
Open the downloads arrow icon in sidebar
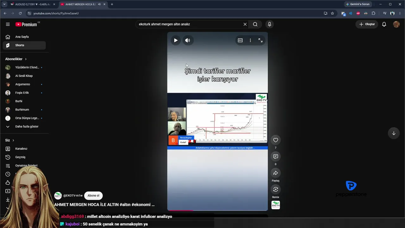coord(8,199)
